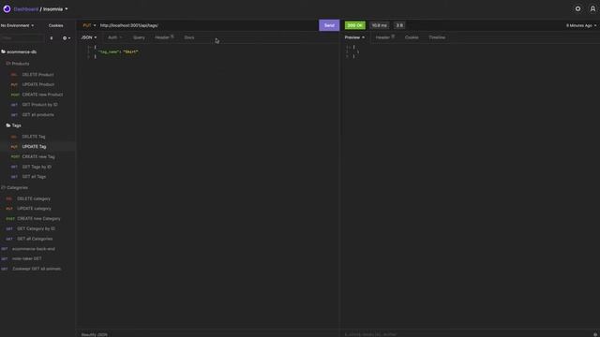Viewport: 600px width, 337px height.
Task: Select the CREATE new Tag request
Action: coord(37,156)
